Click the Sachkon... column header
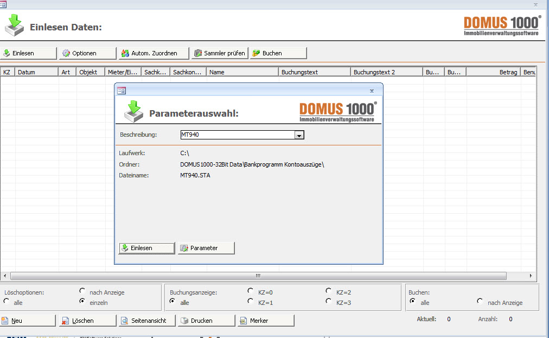Screen dimensions: 549x338 pyautogui.click(x=188, y=72)
